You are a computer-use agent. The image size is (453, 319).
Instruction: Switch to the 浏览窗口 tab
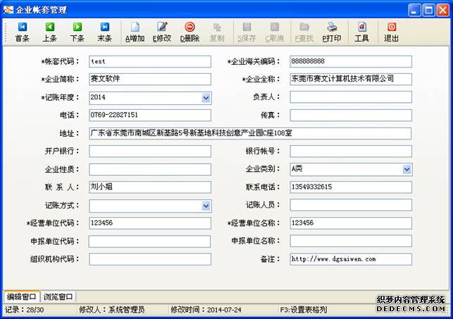click(58, 296)
